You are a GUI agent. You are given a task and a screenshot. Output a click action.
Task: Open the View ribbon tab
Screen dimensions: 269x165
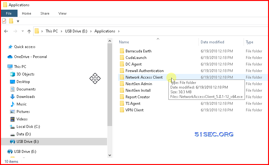(x=62, y=13)
